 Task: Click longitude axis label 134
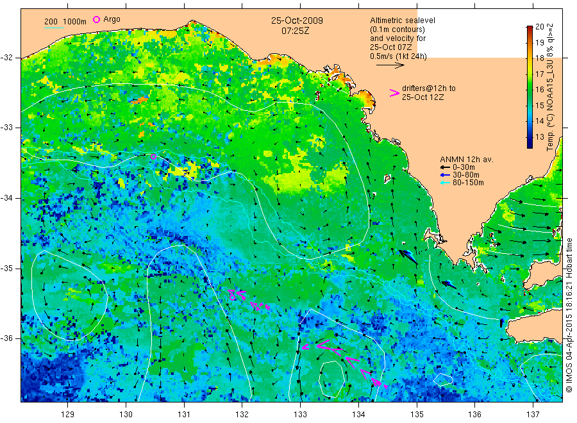(358, 415)
